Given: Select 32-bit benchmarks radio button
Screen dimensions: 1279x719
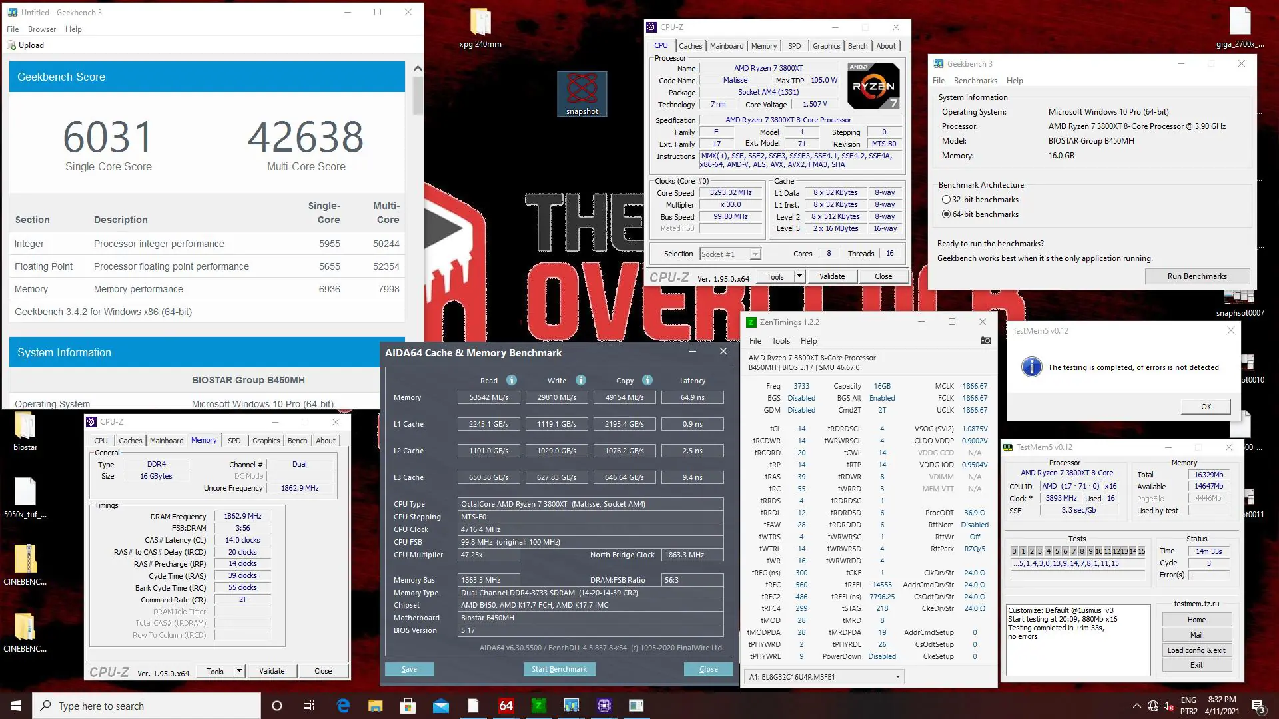Looking at the screenshot, I should tap(946, 200).
